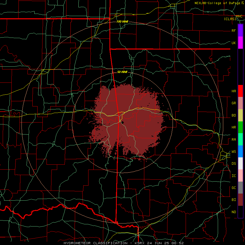This screenshot has width=245, height=245.
Task: Click the DS legend label
Action: [234, 164]
